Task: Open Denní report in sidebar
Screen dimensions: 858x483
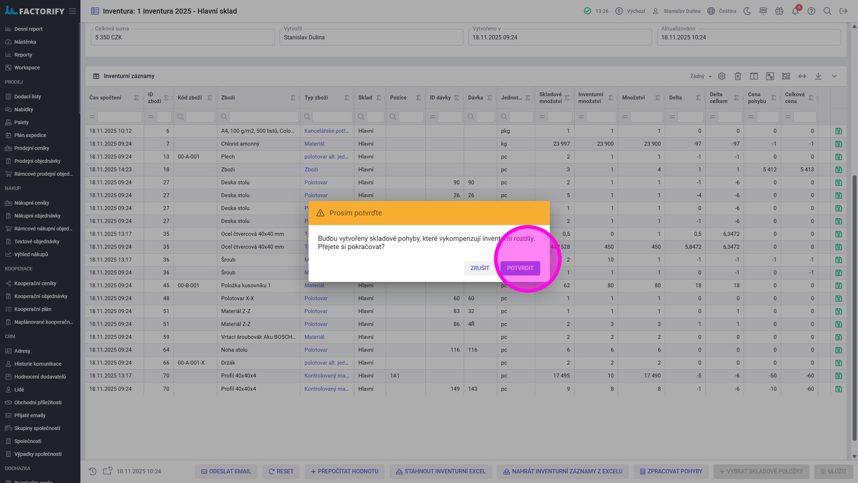Action: point(28,29)
